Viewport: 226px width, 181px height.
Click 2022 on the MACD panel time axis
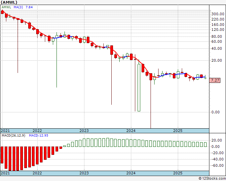pyautogui.click(x=37, y=173)
